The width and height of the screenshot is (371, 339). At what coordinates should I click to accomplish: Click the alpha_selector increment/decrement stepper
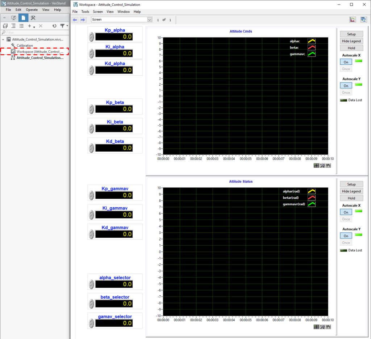(91, 284)
